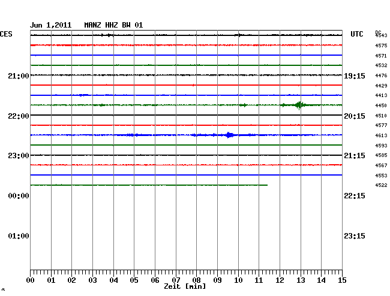Click the DC value 4522
The height and width of the screenshot is (296, 390).
381,185
